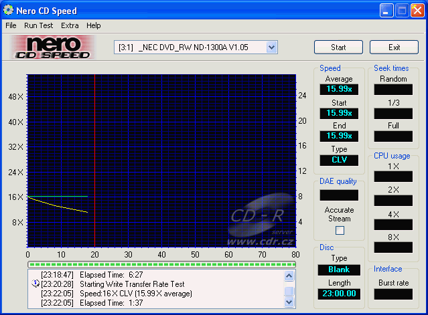Click the red position marker line in graph
This screenshot has width=428, height=315.
pyautogui.click(x=94, y=161)
